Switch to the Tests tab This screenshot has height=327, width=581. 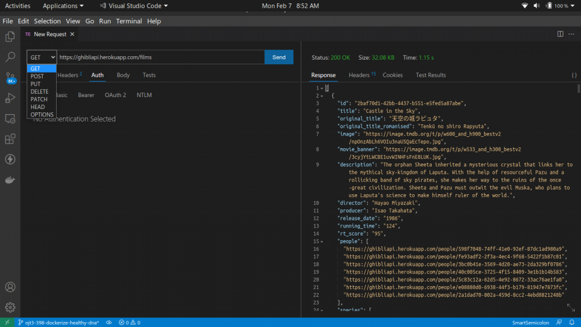tap(149, 75)
